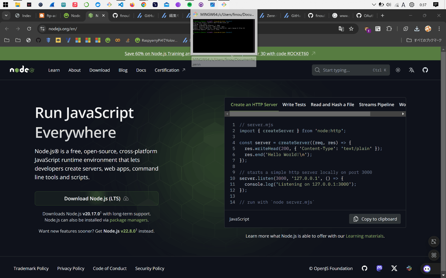
Task: Open the Blog nav item
Action: tap(123, 70)
